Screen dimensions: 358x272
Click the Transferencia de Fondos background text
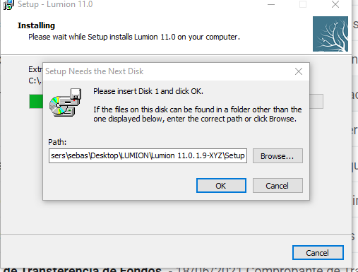[83, 270]
